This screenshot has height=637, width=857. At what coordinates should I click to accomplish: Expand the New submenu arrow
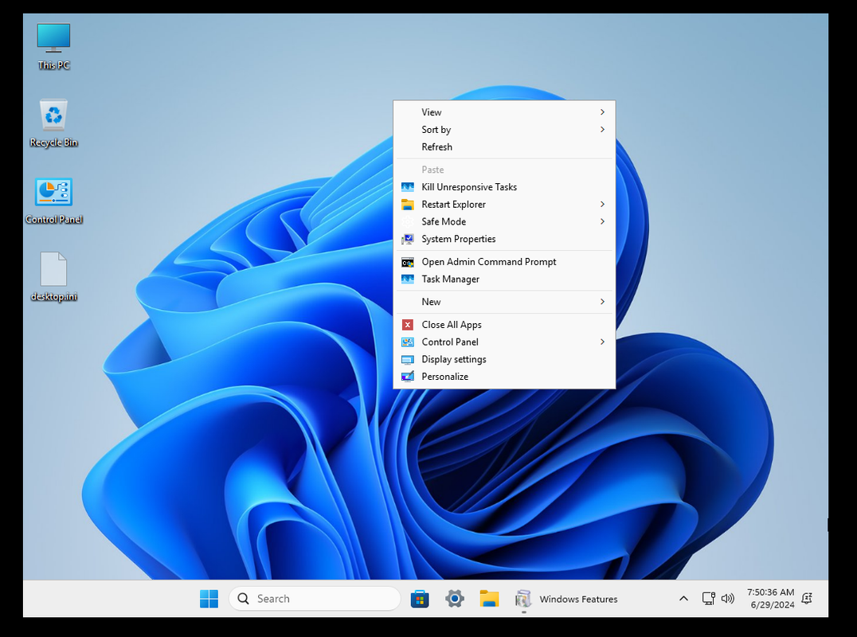[x=602, y=302]
